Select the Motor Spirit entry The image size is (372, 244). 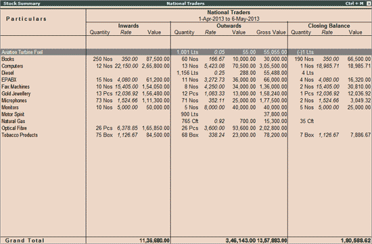point(13,114)
